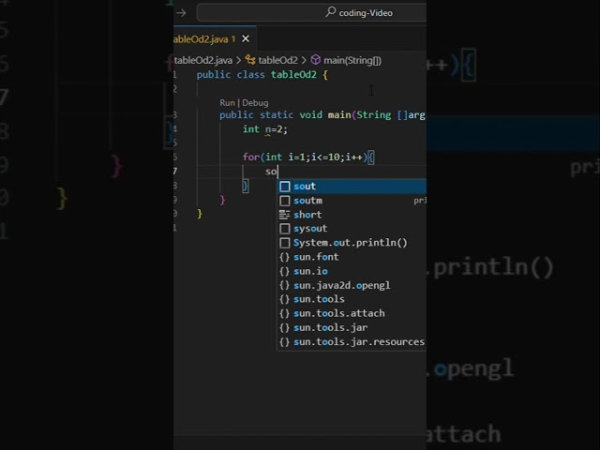This screenshot has height=450, width=600.
Task: Close the tableOd2.java tab
Action: [x=246, y=38]
